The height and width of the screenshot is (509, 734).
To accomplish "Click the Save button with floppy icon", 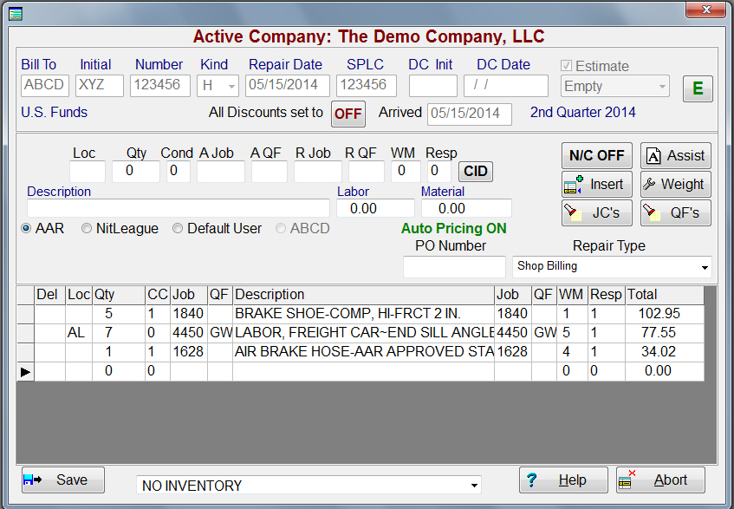I will point(62,480).
